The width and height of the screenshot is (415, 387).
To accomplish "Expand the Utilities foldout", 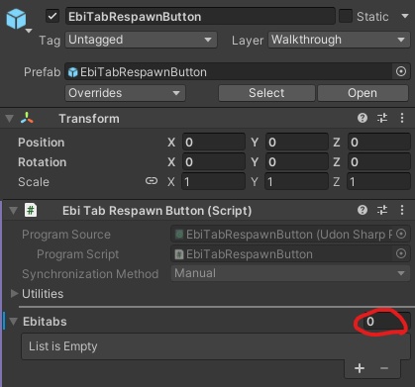I will click(x=14, y=293).
